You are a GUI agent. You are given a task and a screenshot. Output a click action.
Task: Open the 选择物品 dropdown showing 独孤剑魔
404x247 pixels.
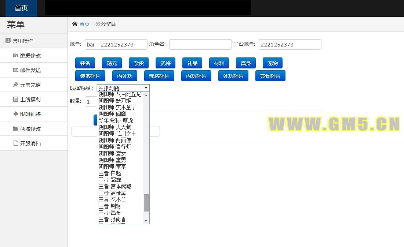point(123,88)
